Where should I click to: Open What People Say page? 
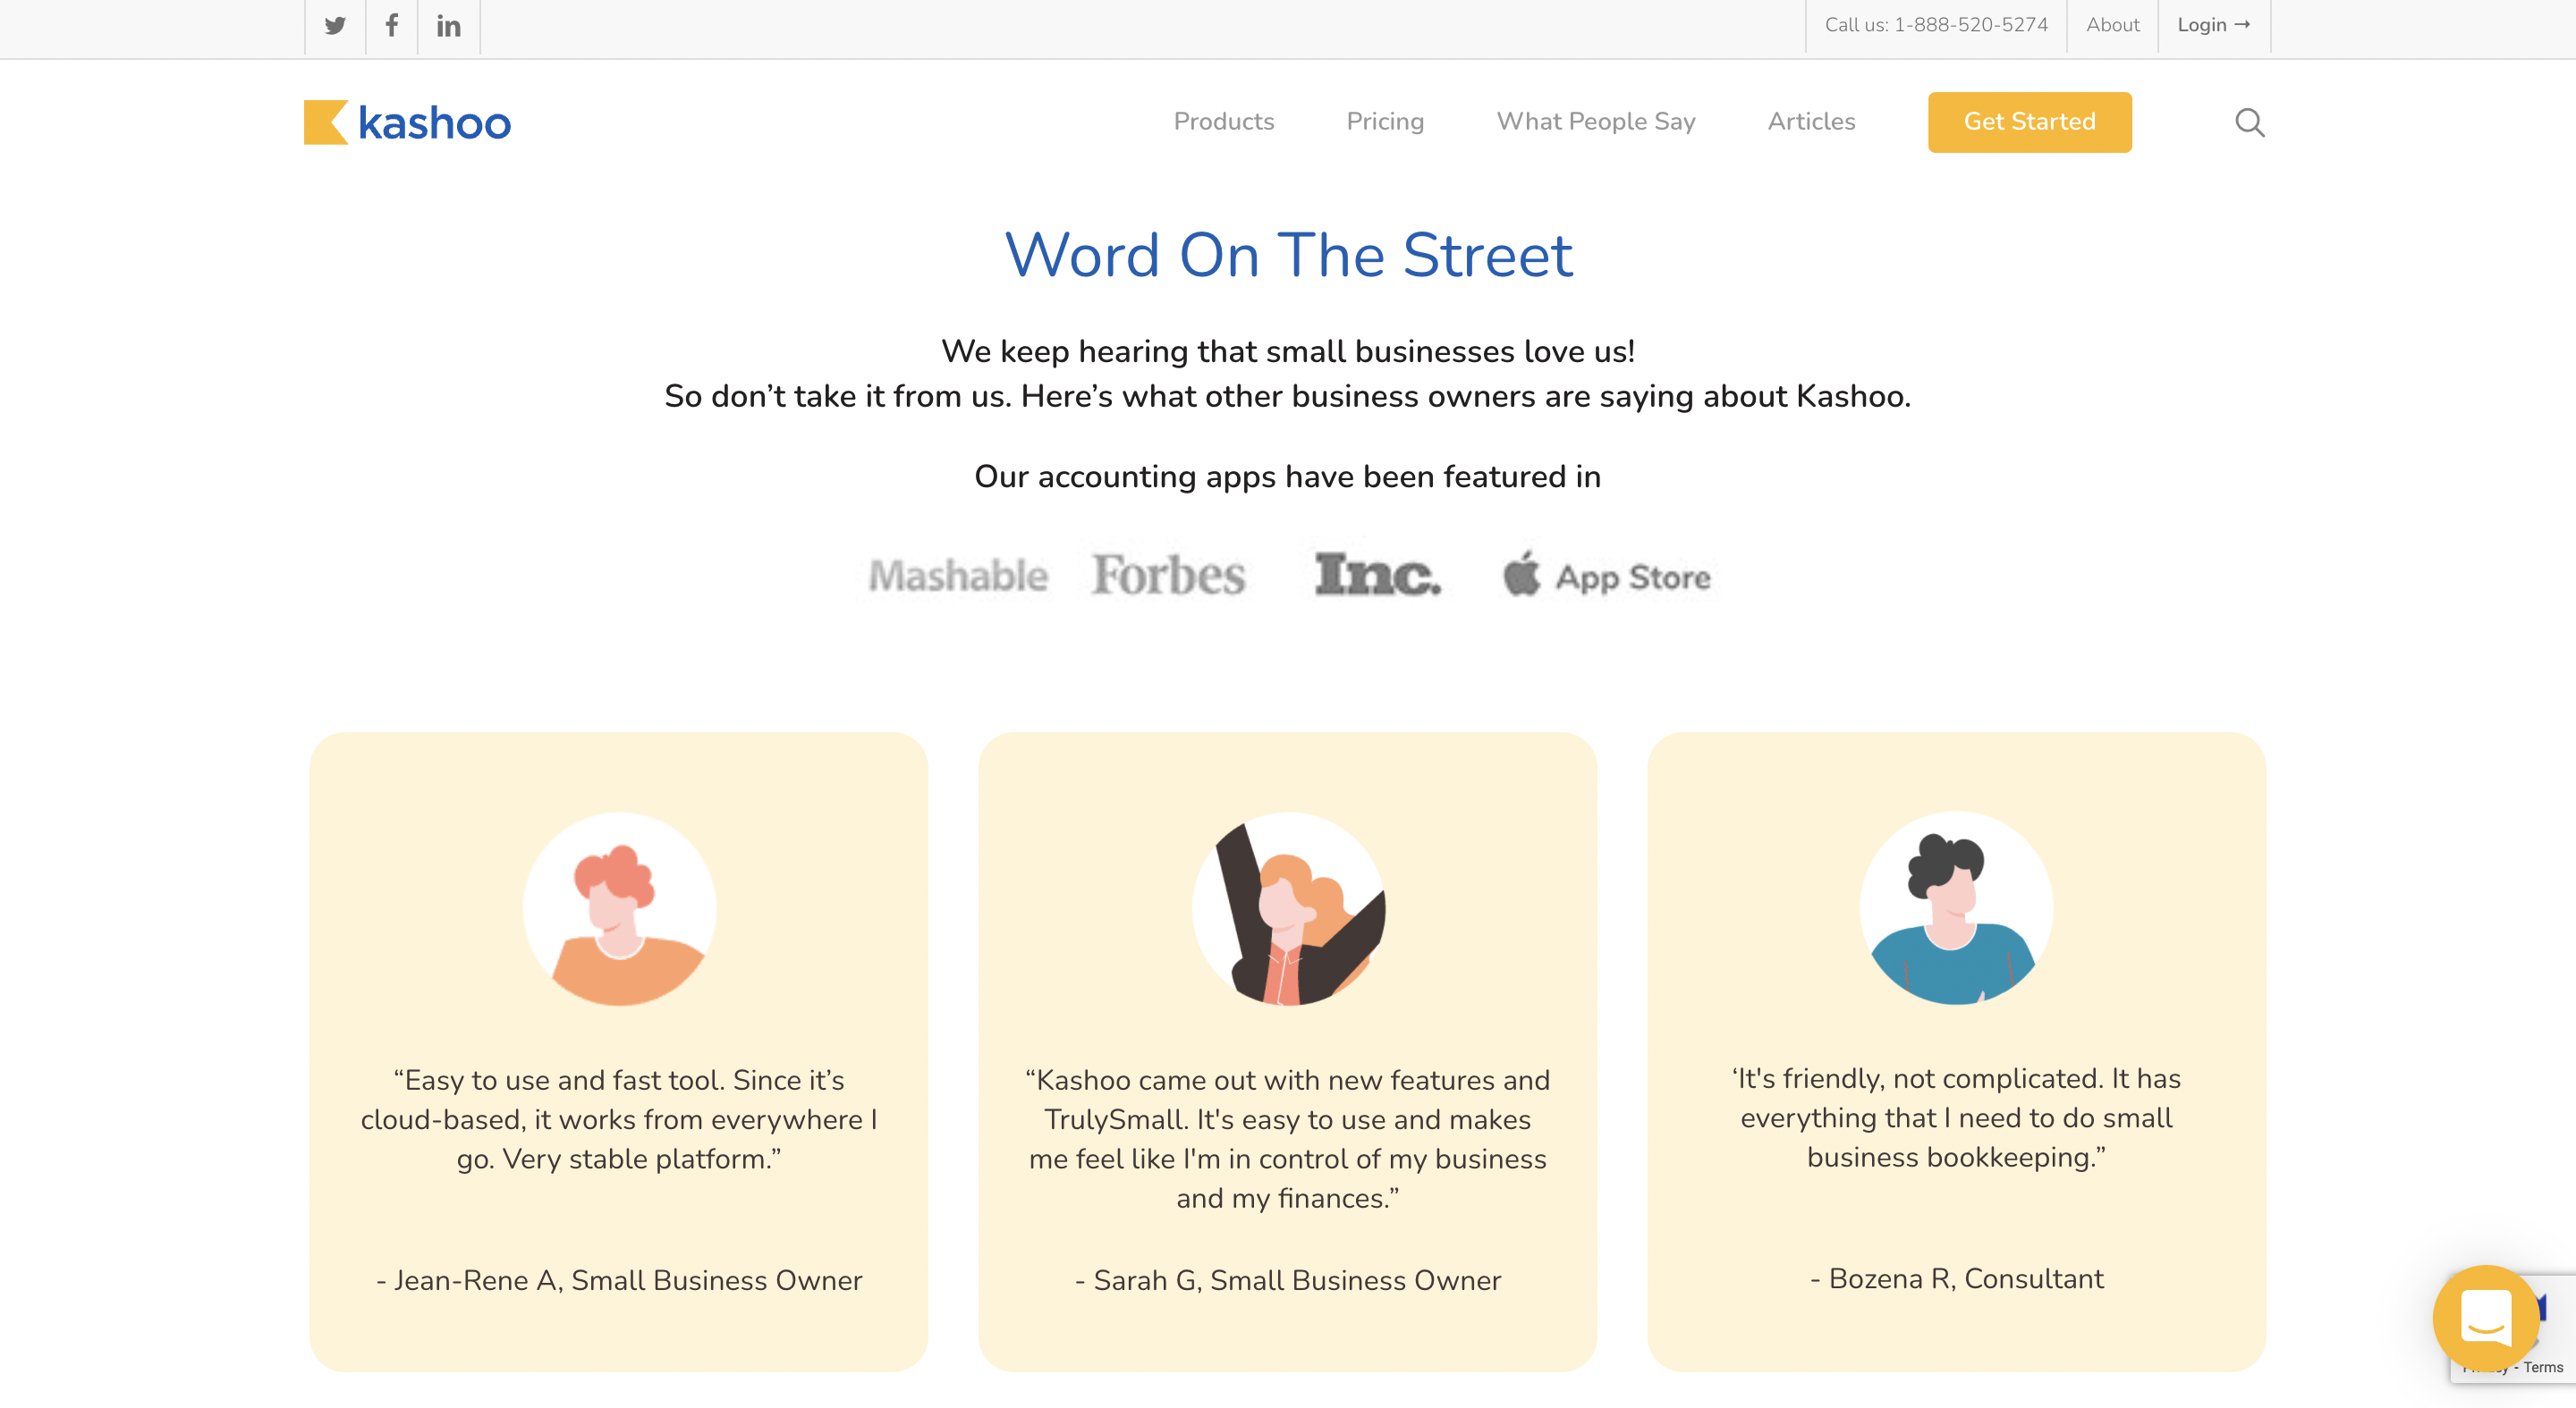(1596, 122)
